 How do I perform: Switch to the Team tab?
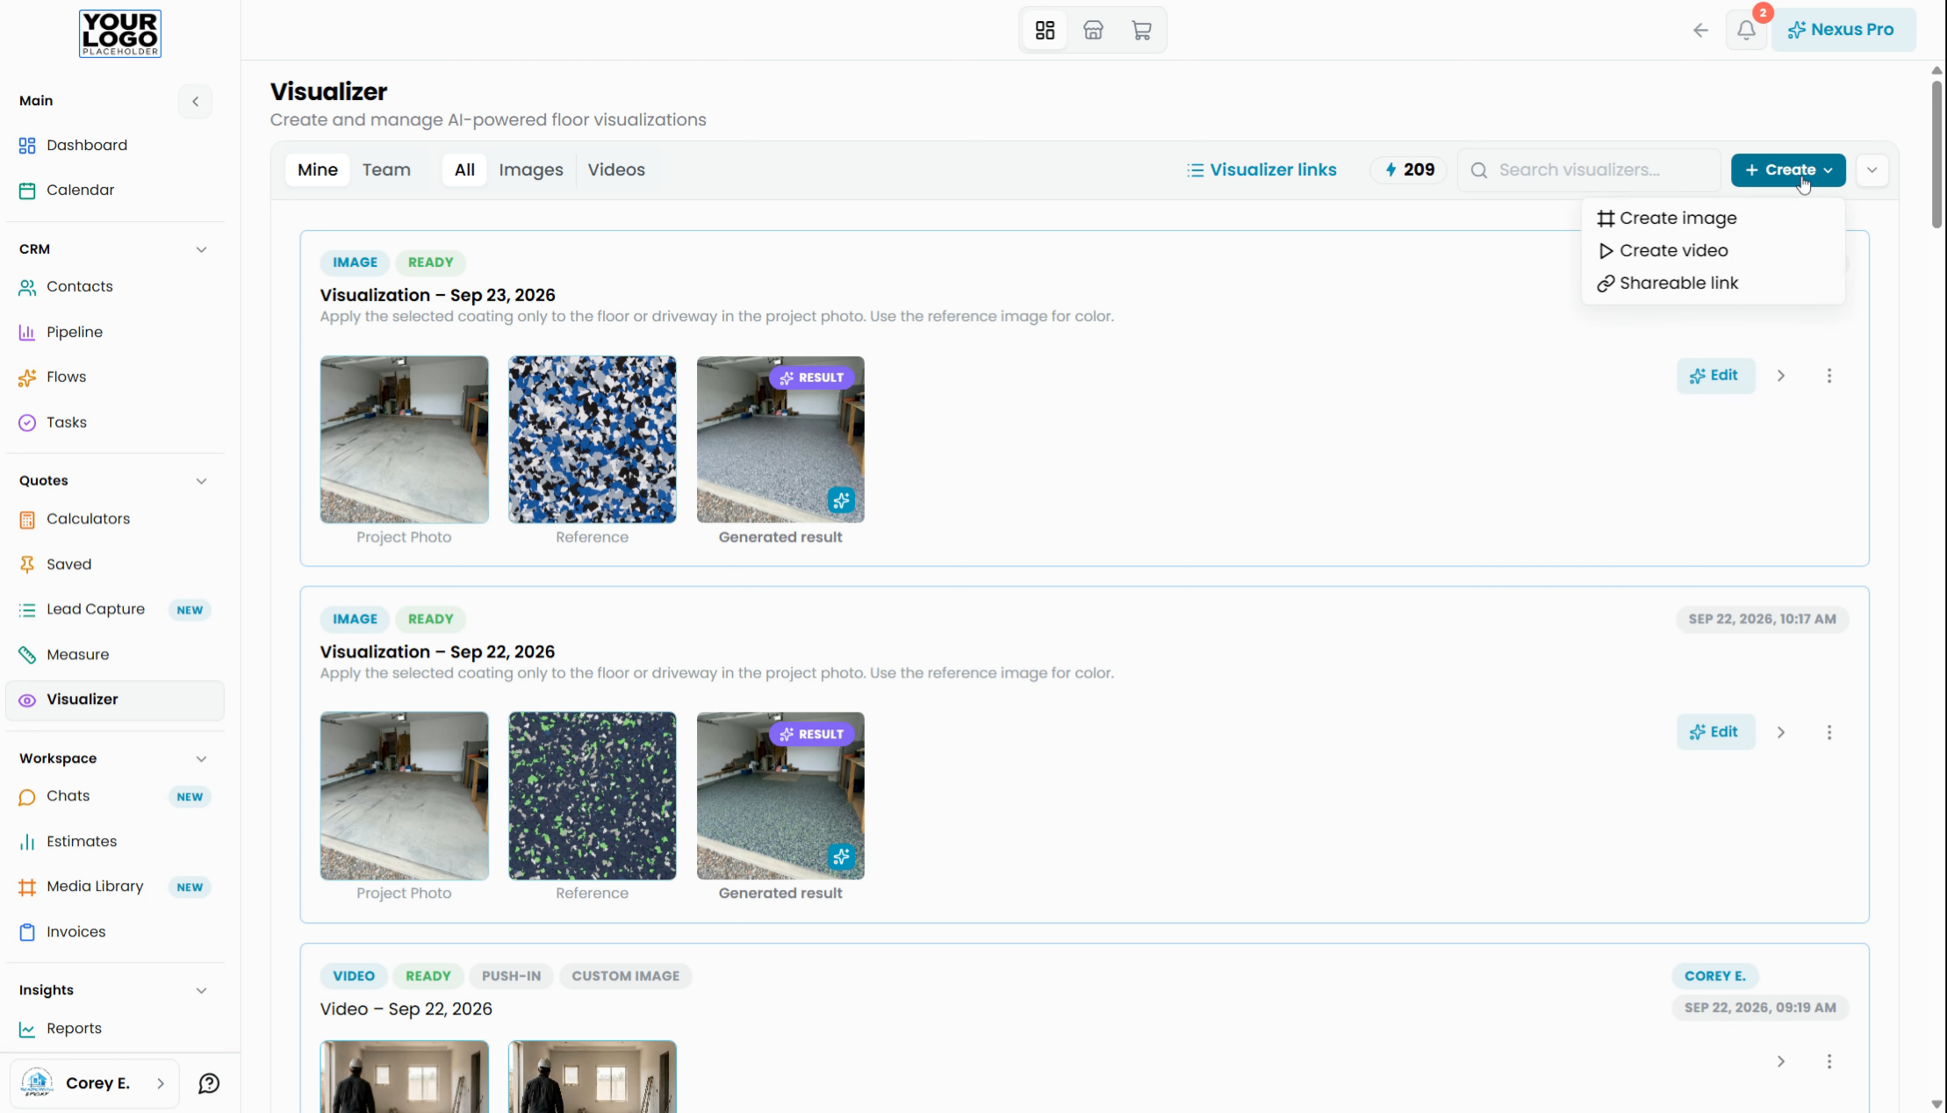pyautogui.click(x=386, y=169)
